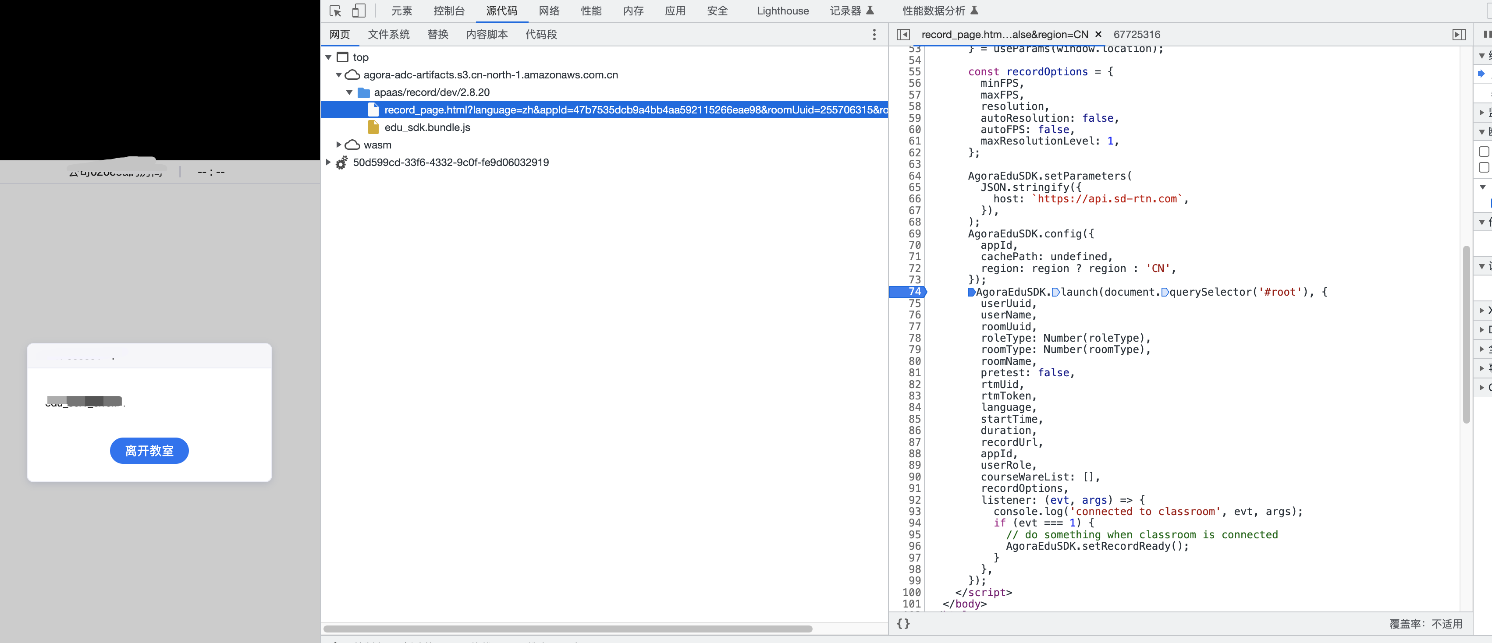Select the 网页 sources sub-tab
Viewport: 1492px width, 643px height.
[x=339, y=35]
